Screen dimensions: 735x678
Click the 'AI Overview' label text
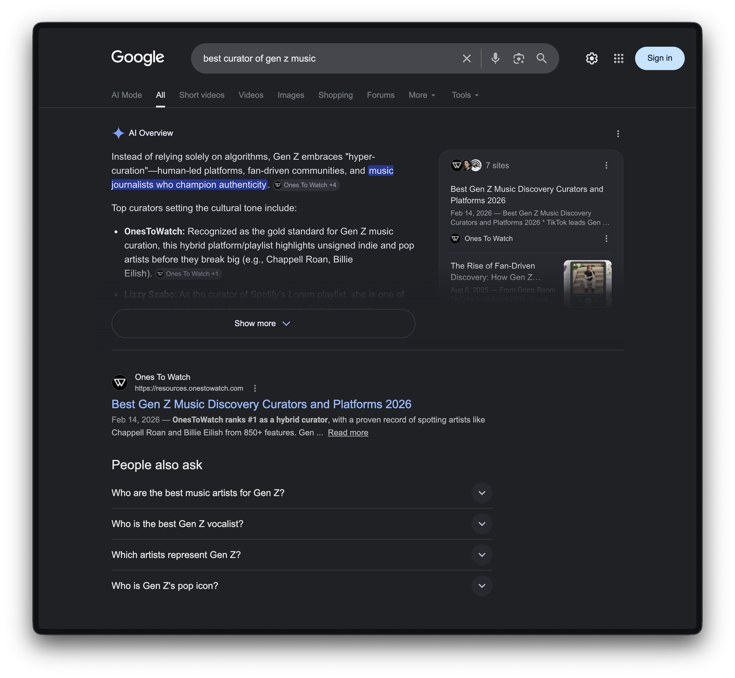(150, 133)
